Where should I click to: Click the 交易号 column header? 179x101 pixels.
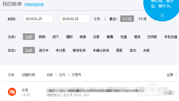76,75
